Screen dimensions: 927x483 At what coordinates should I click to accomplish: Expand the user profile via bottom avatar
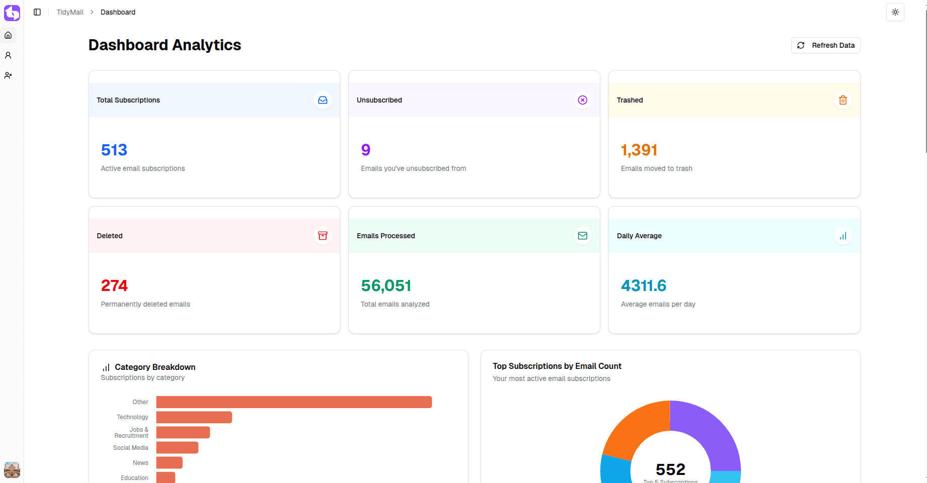tap(12, 470)
